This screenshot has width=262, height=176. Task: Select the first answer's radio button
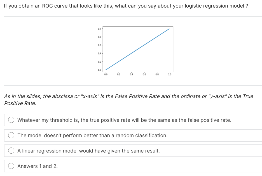(11, 120)
